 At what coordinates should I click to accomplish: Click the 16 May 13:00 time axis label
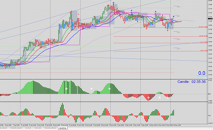coord(177,125)
